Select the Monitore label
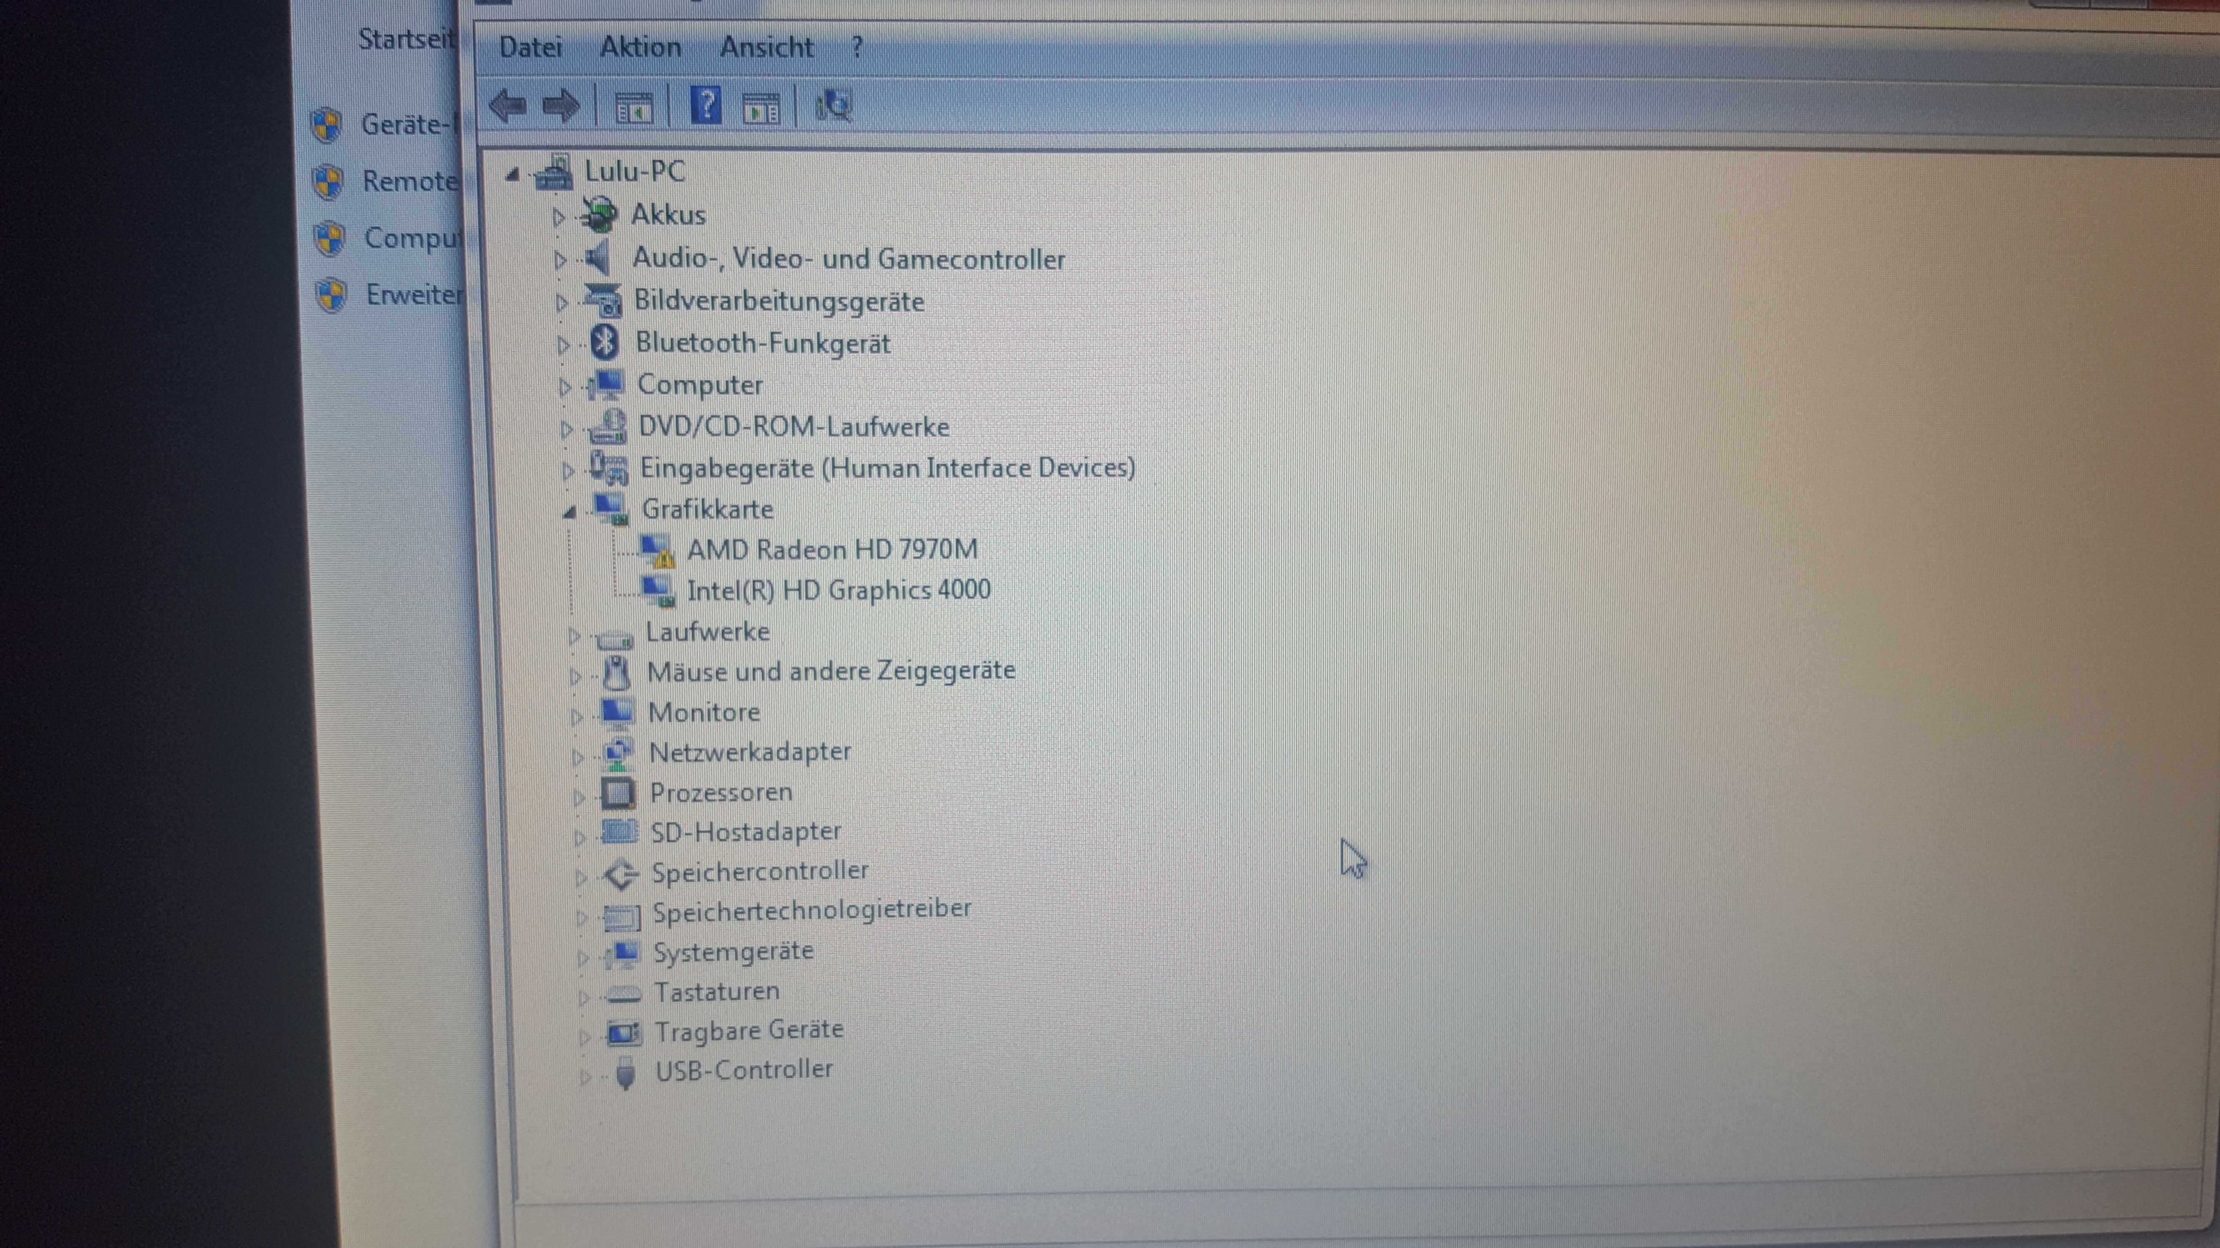The height and width of the screenshot is (1248, 2220). pos(704,712)
